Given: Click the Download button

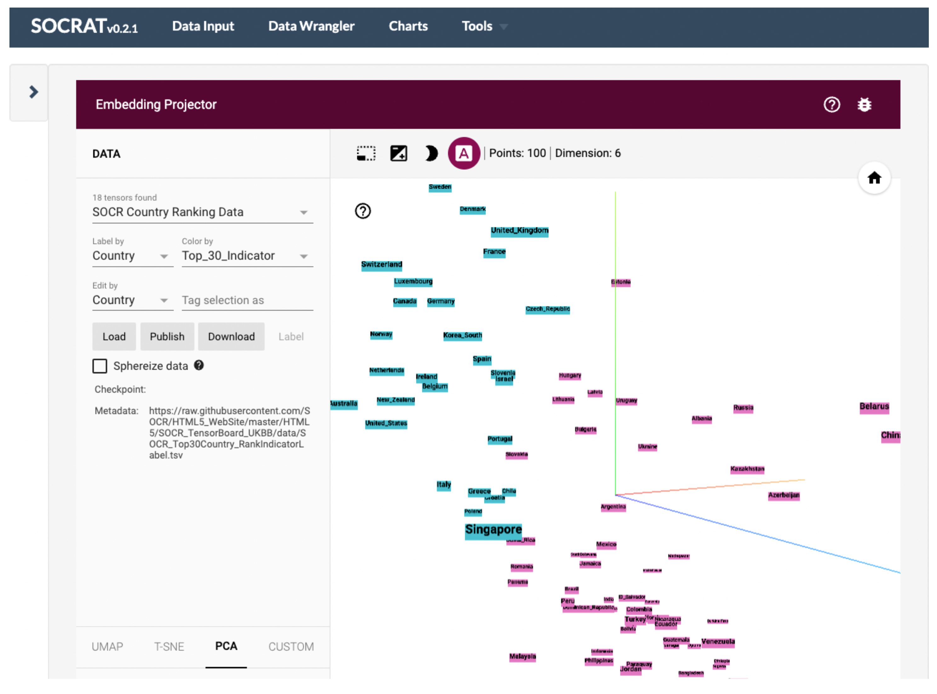Looking at the screenshot, I should pos(231,337).
